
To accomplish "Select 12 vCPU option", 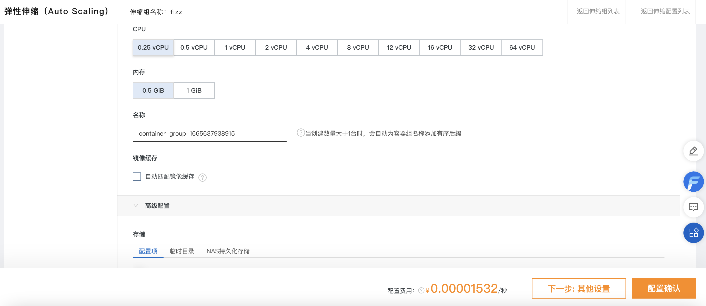I will coord(399,48).
